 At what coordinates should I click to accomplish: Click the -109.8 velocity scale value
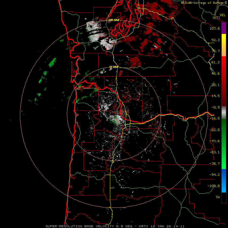(214, 186)
